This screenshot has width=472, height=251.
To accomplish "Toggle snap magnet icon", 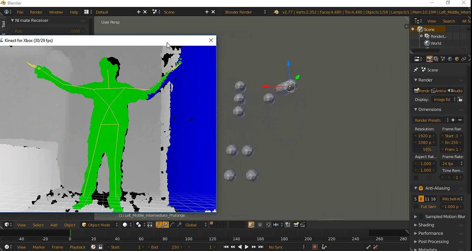I will (268, 225).
